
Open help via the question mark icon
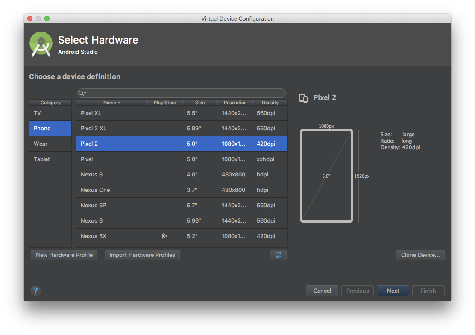[35, 291]
